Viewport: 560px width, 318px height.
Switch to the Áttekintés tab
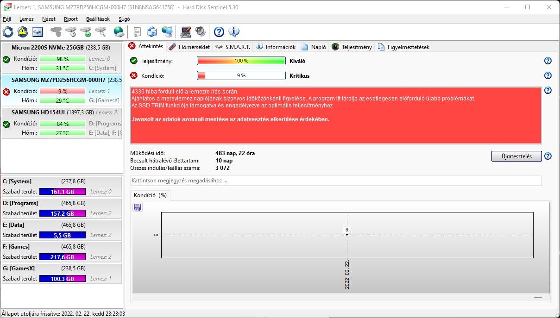coord(146,46)
